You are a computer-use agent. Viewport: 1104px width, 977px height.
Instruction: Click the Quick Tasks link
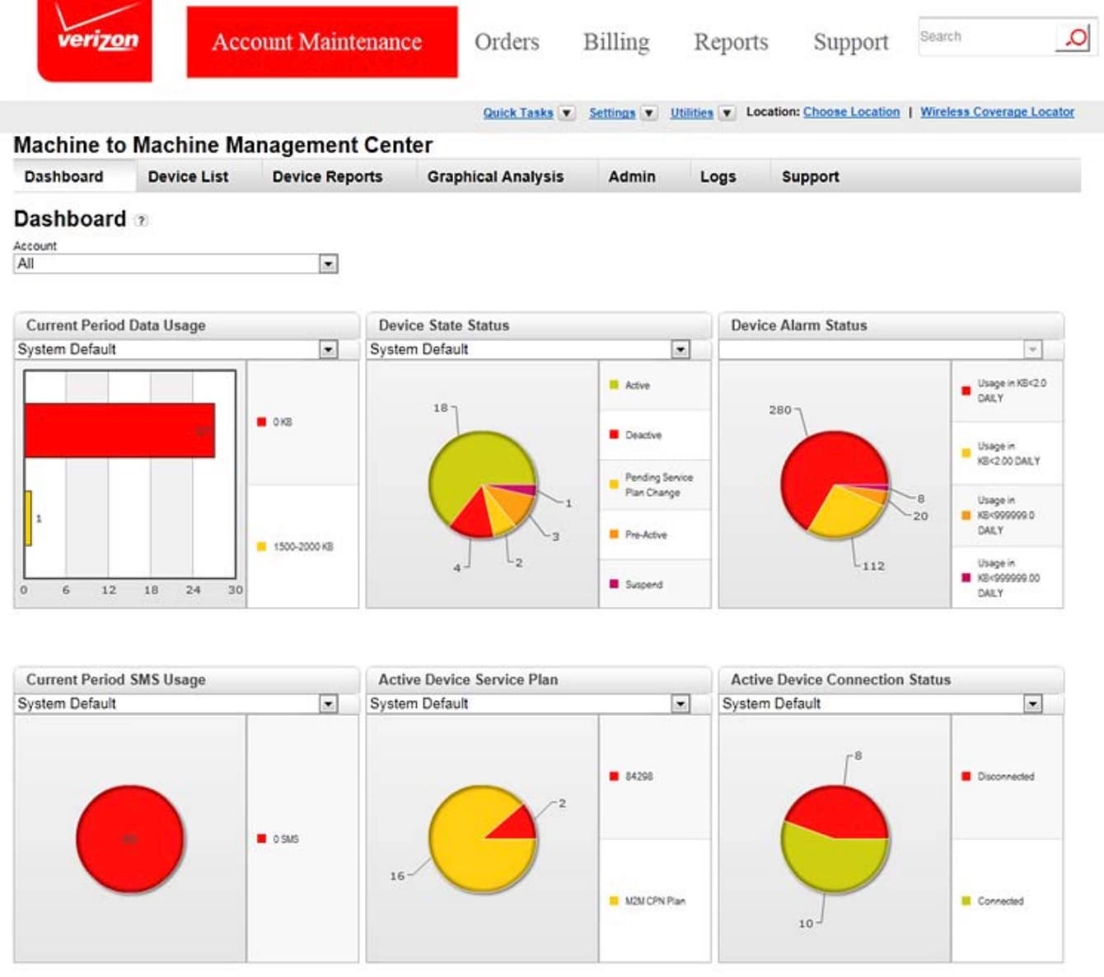(x=518, y=113)
